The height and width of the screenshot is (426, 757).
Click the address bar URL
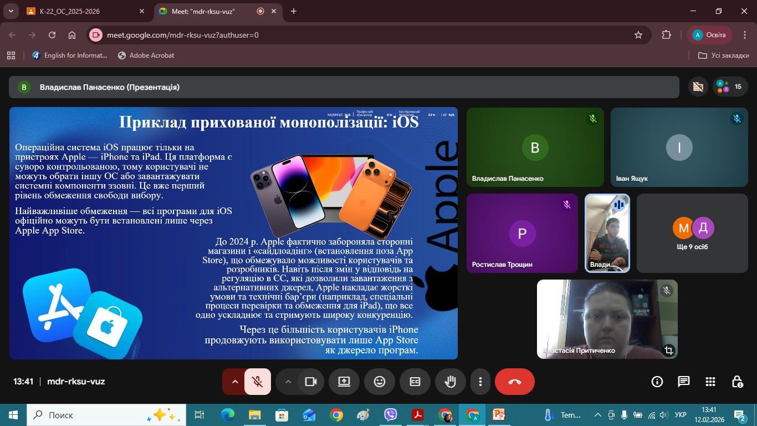coord(183,35)
